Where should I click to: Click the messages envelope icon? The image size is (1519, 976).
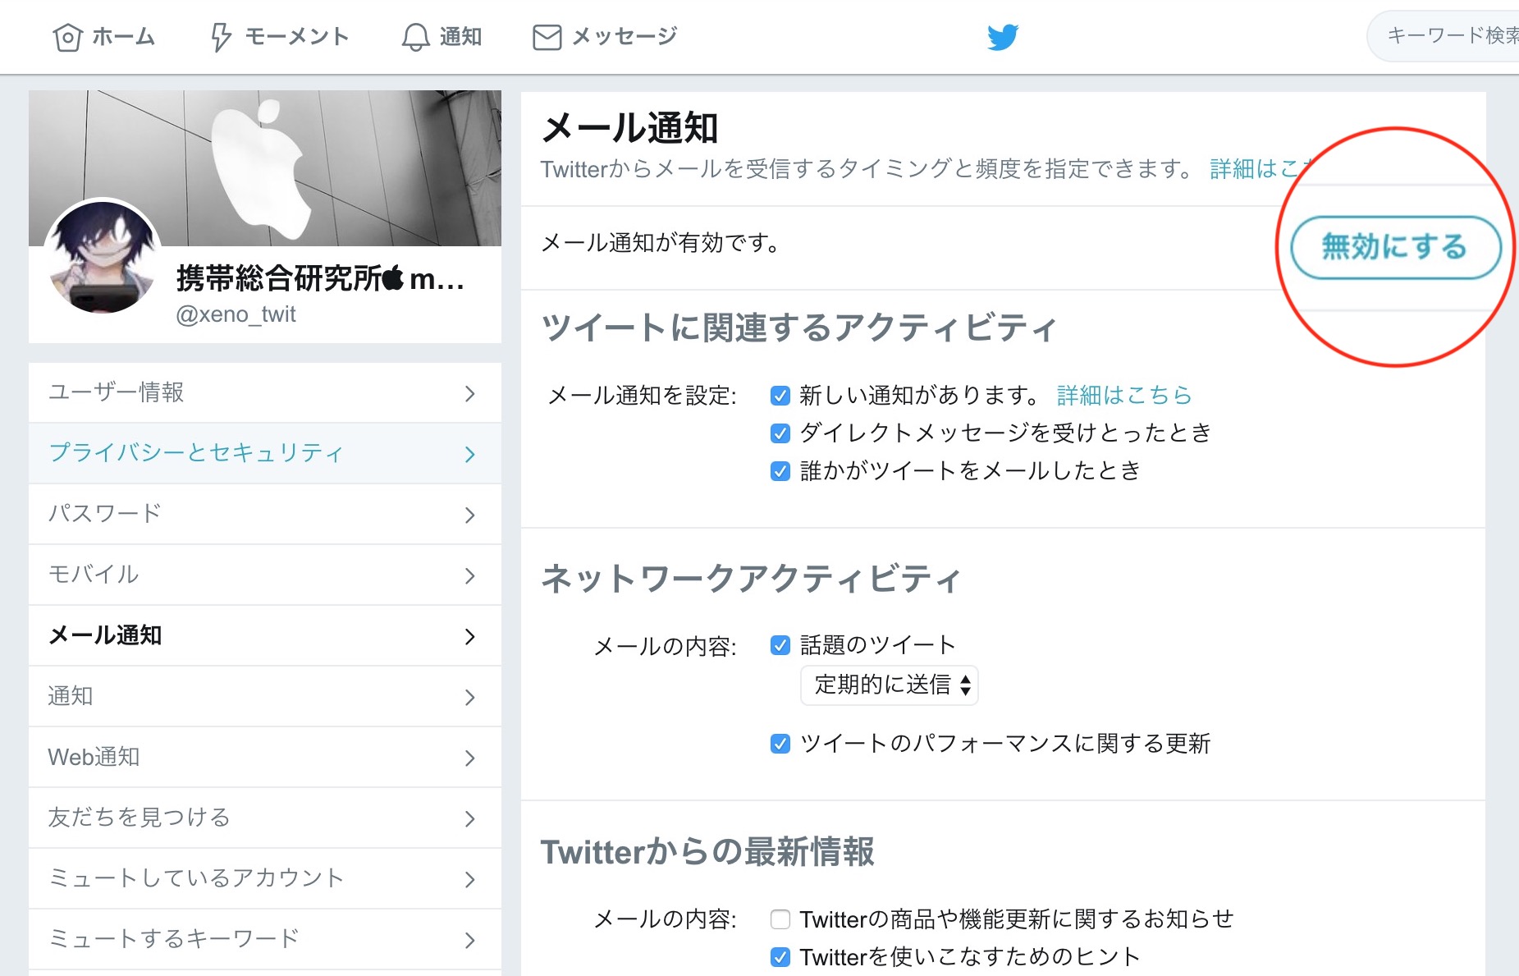[547, 37]
